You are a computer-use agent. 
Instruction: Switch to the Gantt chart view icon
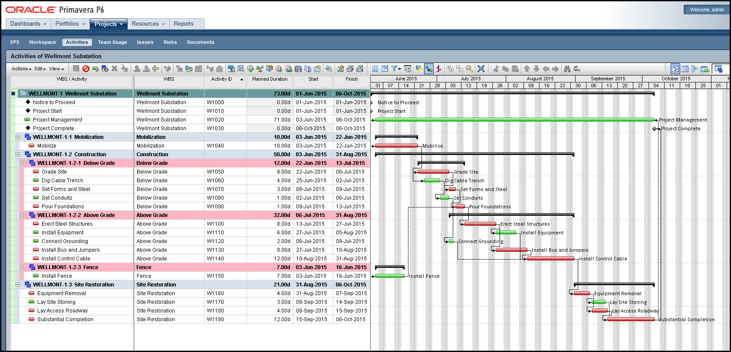(x=675, y=69)
